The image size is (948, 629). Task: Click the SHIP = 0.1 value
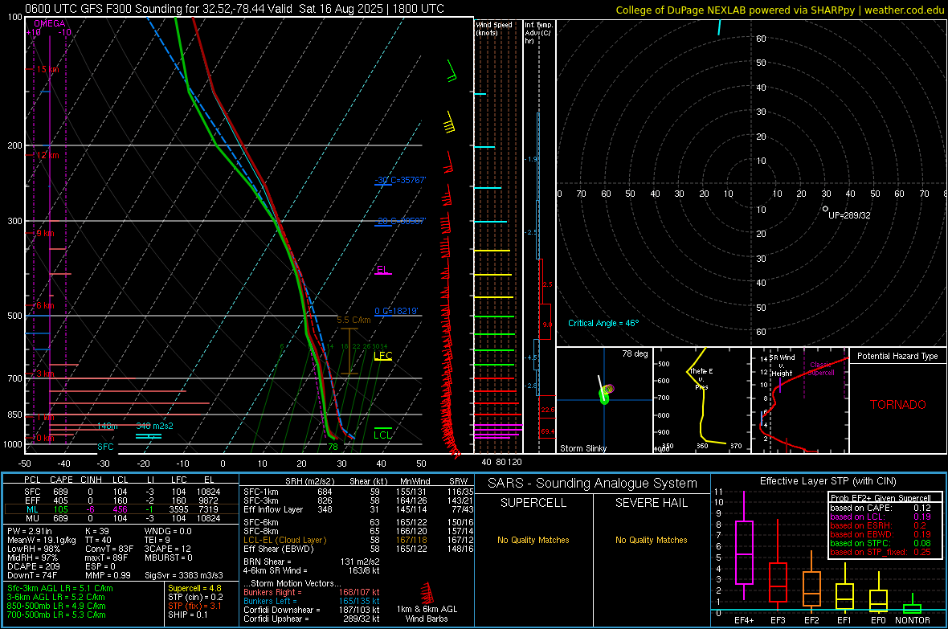tap(187, 615)
